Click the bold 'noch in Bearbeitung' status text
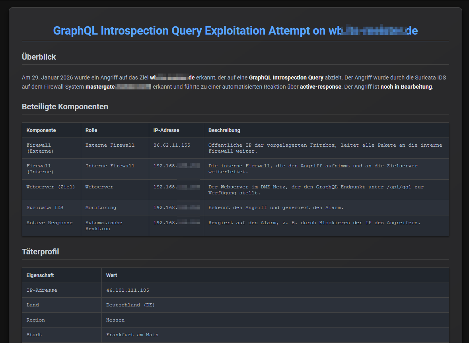Screen dimensions: 469x343 pos(406,87)
